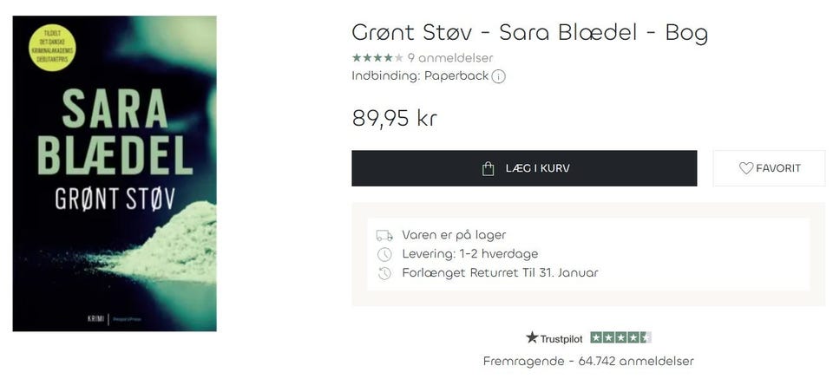Click the Trustpilot star logo

coord(532,337)
